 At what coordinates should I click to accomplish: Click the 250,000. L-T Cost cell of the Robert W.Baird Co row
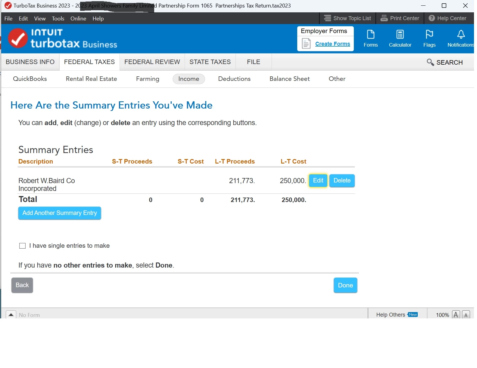pyautogui.click(x=293, y=181)
